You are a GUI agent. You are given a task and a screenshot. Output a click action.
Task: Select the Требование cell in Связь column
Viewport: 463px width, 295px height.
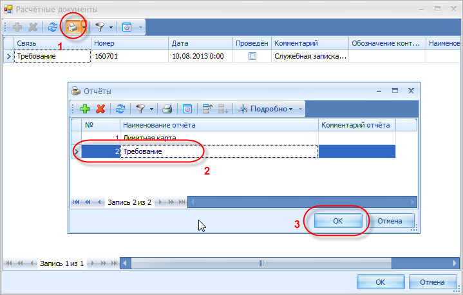[x=52, y=56]
